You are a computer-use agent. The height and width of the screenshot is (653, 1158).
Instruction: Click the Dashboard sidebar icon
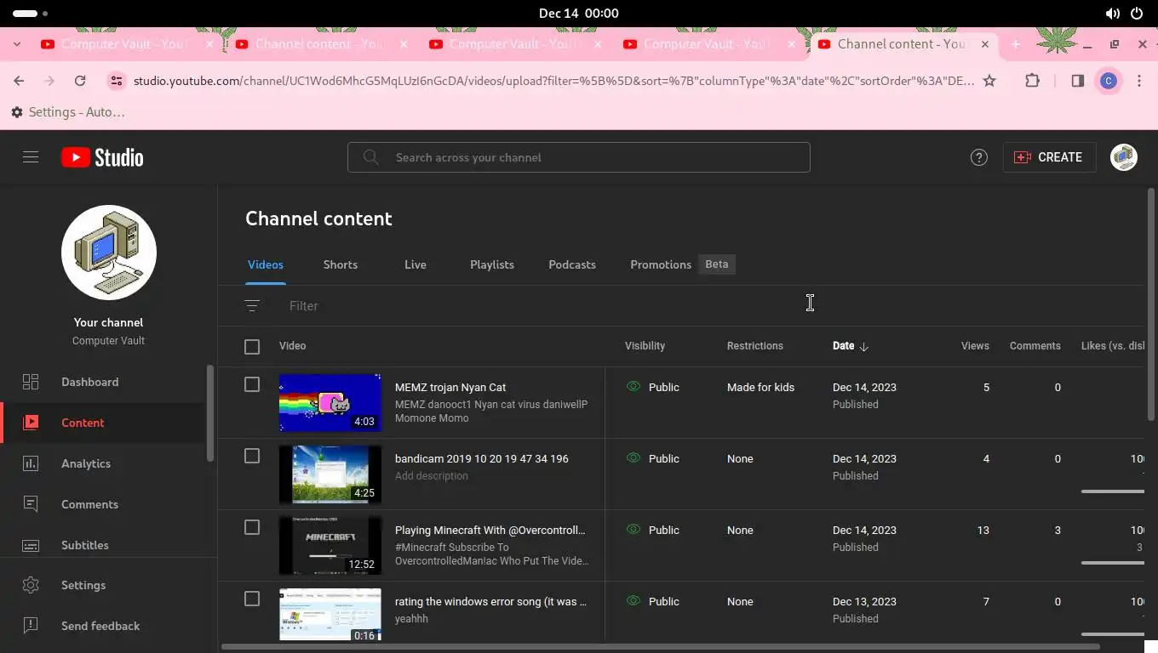click(x=31, y=382)
